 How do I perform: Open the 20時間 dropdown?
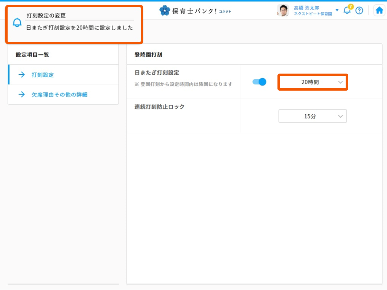pyautogui.click(x=312, y=82)
